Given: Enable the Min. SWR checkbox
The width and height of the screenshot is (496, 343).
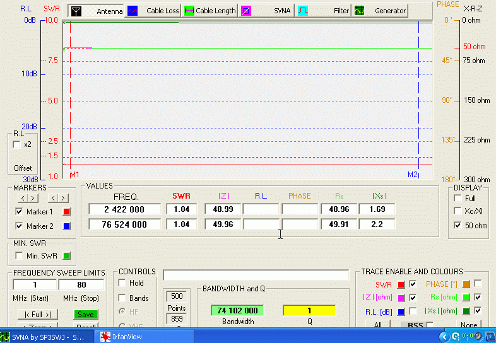Looking at the screenshot, I should 19,255.
